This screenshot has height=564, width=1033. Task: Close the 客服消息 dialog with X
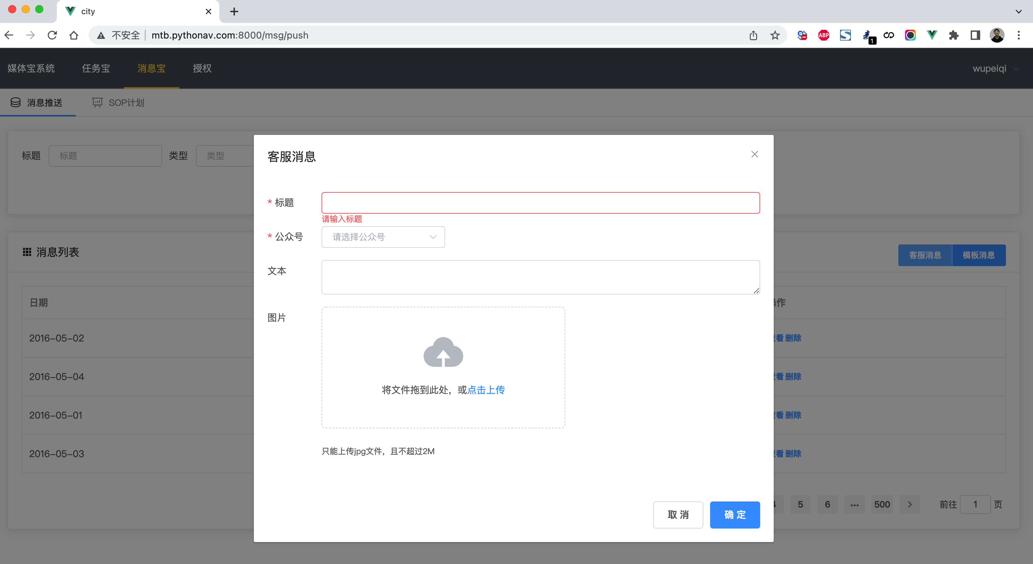pyautogui.click(x=754, y=154)
